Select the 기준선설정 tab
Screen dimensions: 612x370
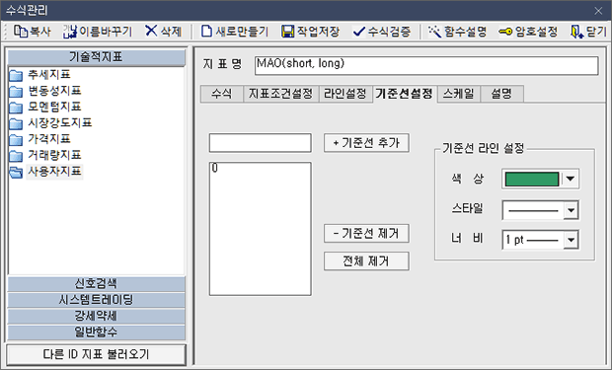pyautogui.click(x=404, y=94)
